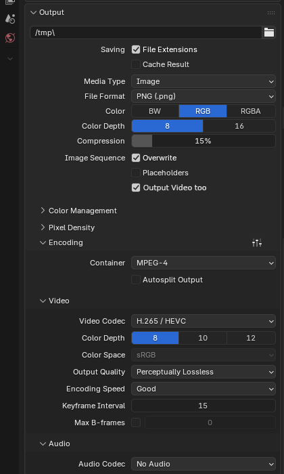
Task: Browse output folder with the folder icon
Action: point(269,33)
